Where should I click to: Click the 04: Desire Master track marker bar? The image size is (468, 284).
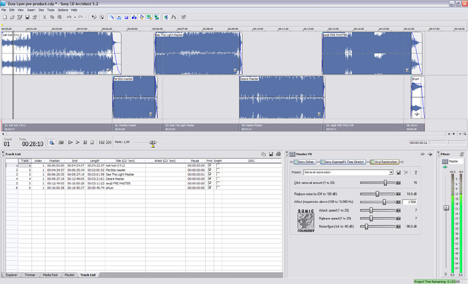point(281,127)
